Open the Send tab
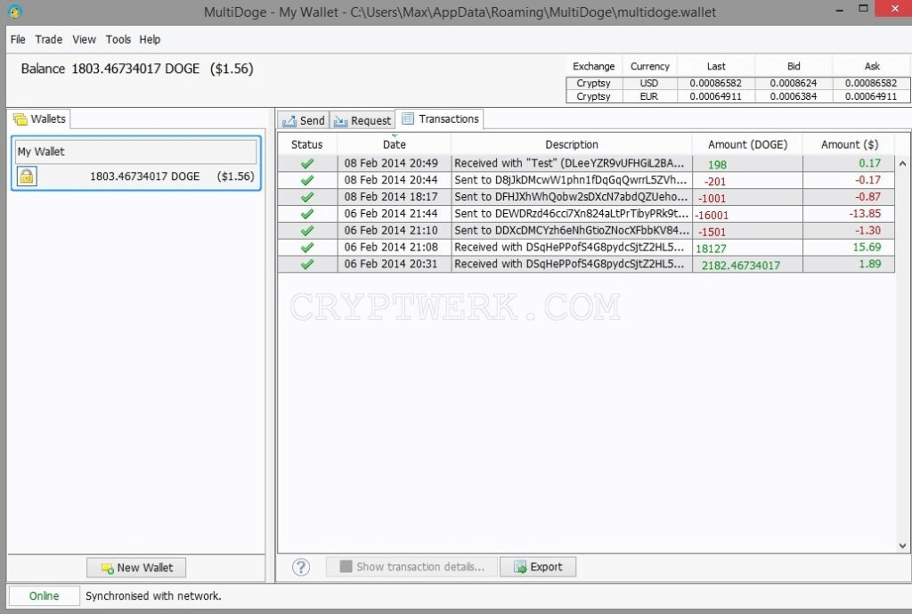This screenshot has height=614, width=912. (x=304, y=120)
